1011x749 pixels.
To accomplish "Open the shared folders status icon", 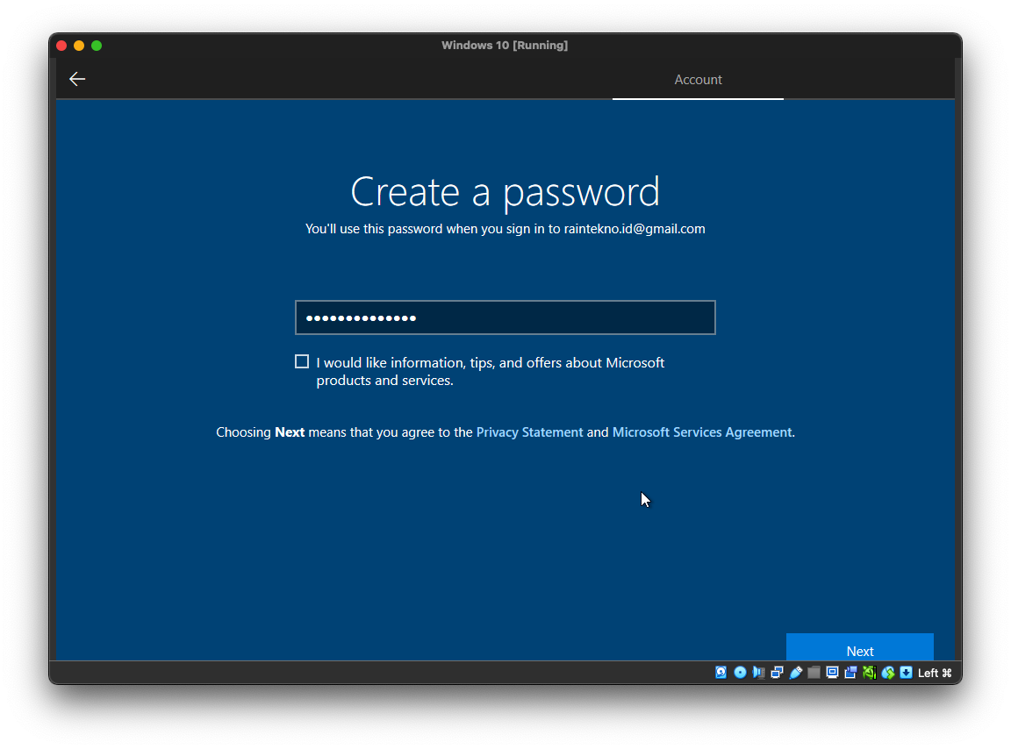I will pyautogui.click(x=814, y=673).
